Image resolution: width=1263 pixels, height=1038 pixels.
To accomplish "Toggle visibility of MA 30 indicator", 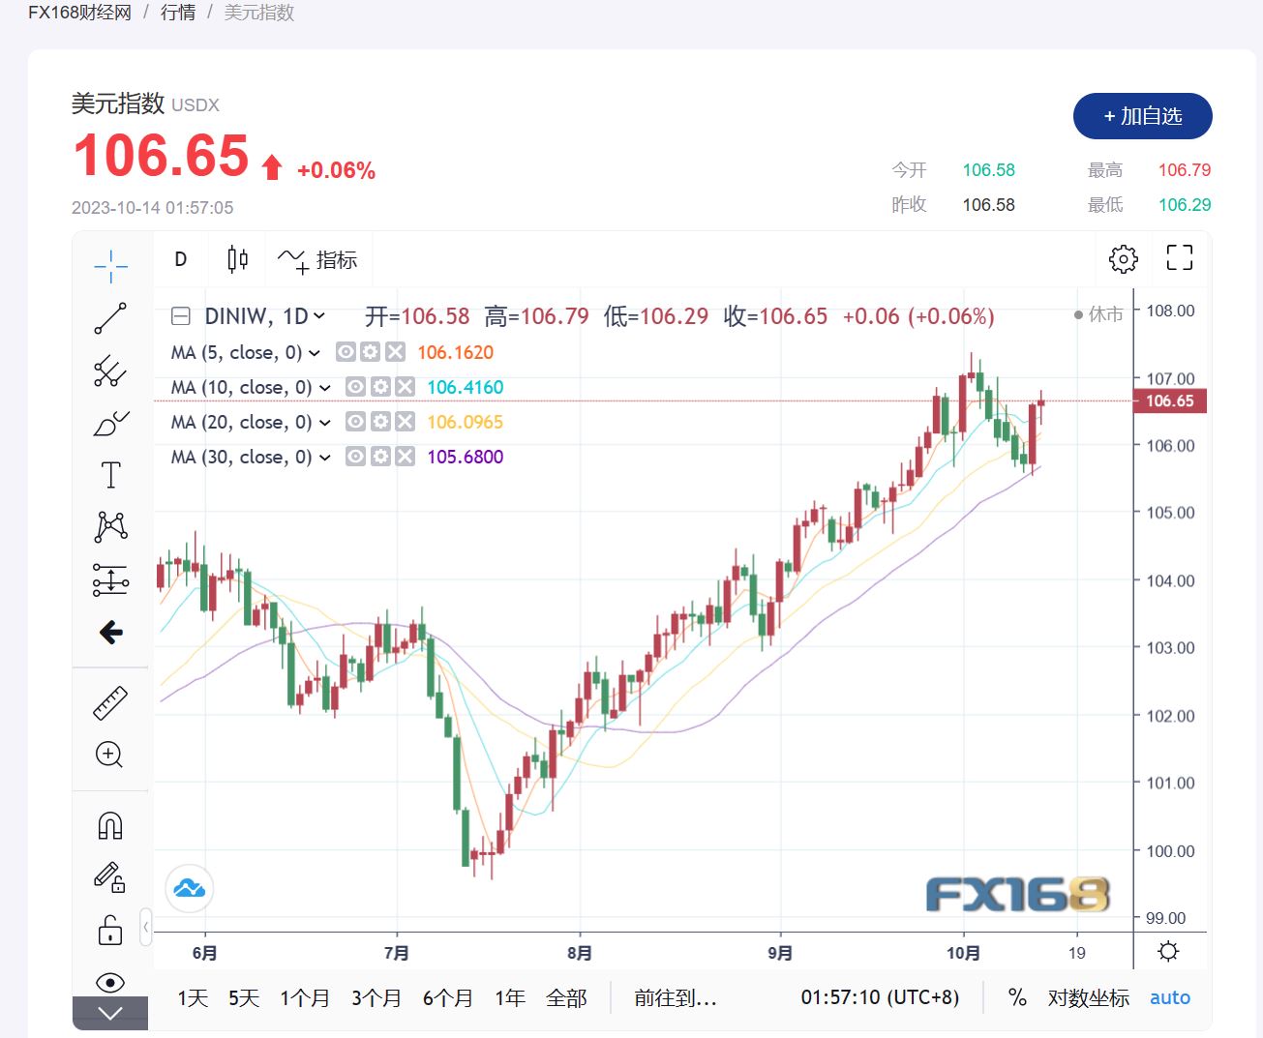I will [x=355, y=457].
